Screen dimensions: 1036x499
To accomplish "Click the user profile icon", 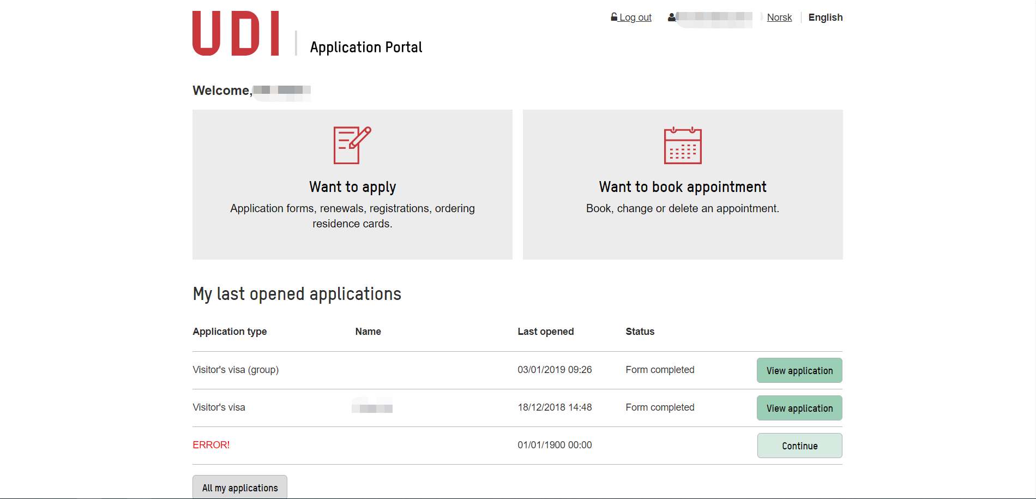I will click(x=672, y=17).
